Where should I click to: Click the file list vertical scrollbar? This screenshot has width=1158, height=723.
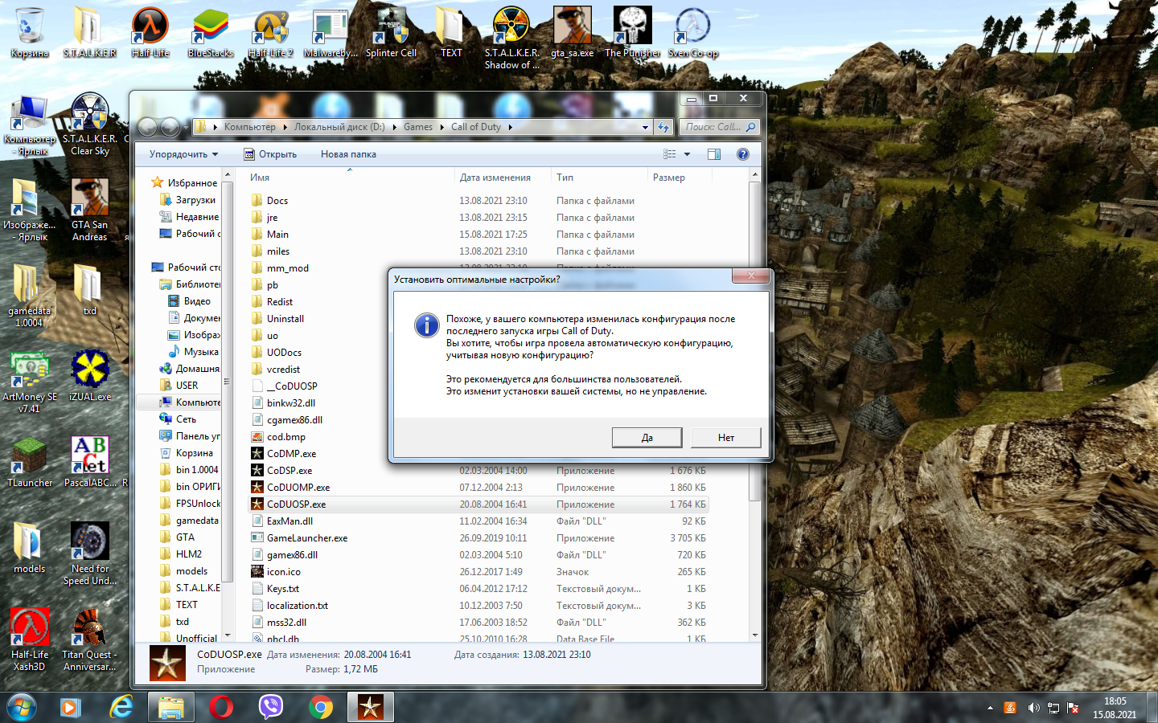coord(754,341)
